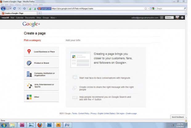Launch Illustrator from the taskbar
The width and height of the screenshot is (191, 128).
click(x=58, y=125)
